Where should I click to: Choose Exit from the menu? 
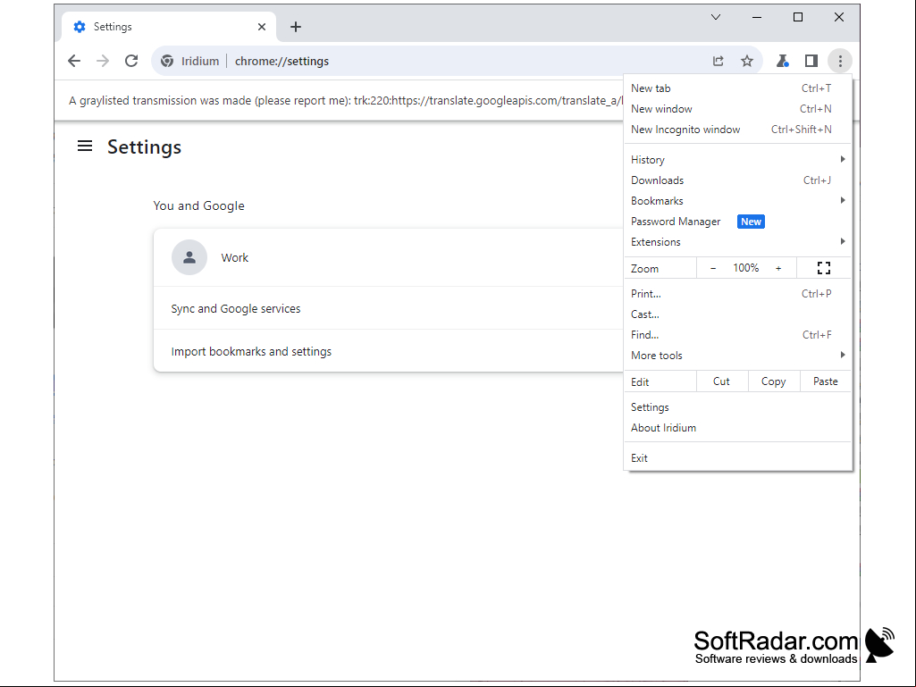pyautogui.click(x=738, y=458)
